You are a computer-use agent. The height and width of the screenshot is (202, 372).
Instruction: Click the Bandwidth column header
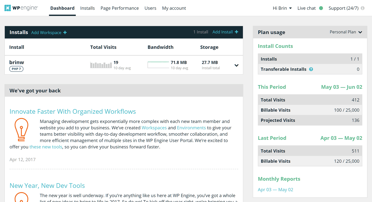160,47
